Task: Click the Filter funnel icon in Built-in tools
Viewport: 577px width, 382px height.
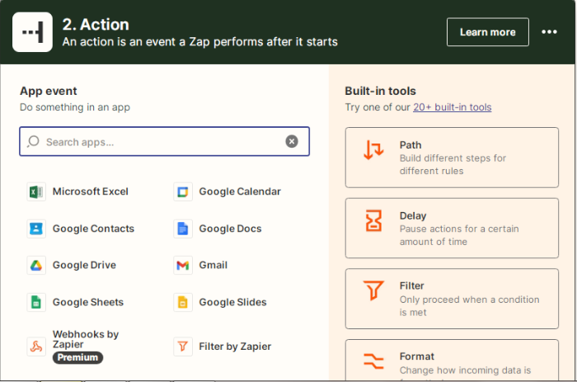Action: [x=373, y=290]
